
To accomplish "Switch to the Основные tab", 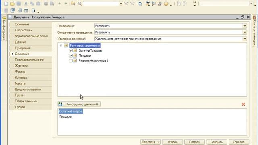I will pyautogui.click(x=31, y=24).
